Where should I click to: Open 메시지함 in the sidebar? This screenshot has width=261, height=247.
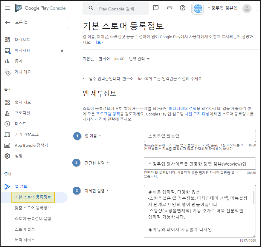[23, 50]
